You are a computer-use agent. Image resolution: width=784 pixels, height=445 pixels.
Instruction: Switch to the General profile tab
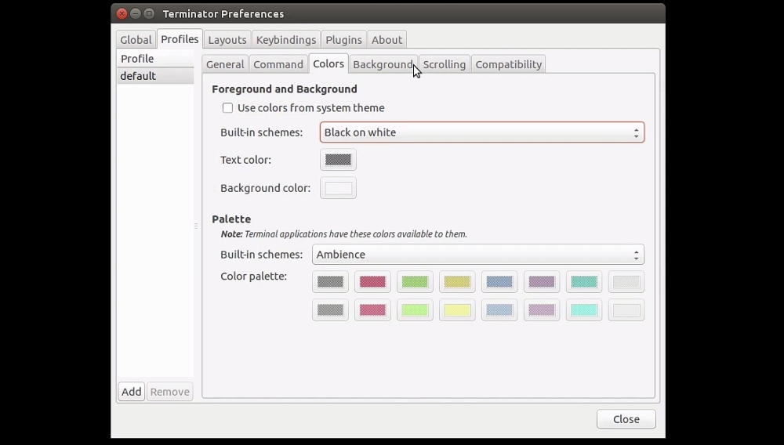tap(225, 64)
